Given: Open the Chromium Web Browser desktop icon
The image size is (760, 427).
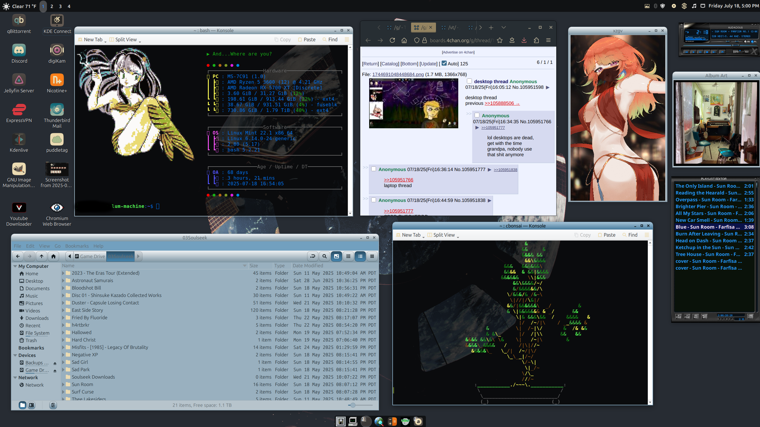Looking at the screenshot, I should pos(57,214).
